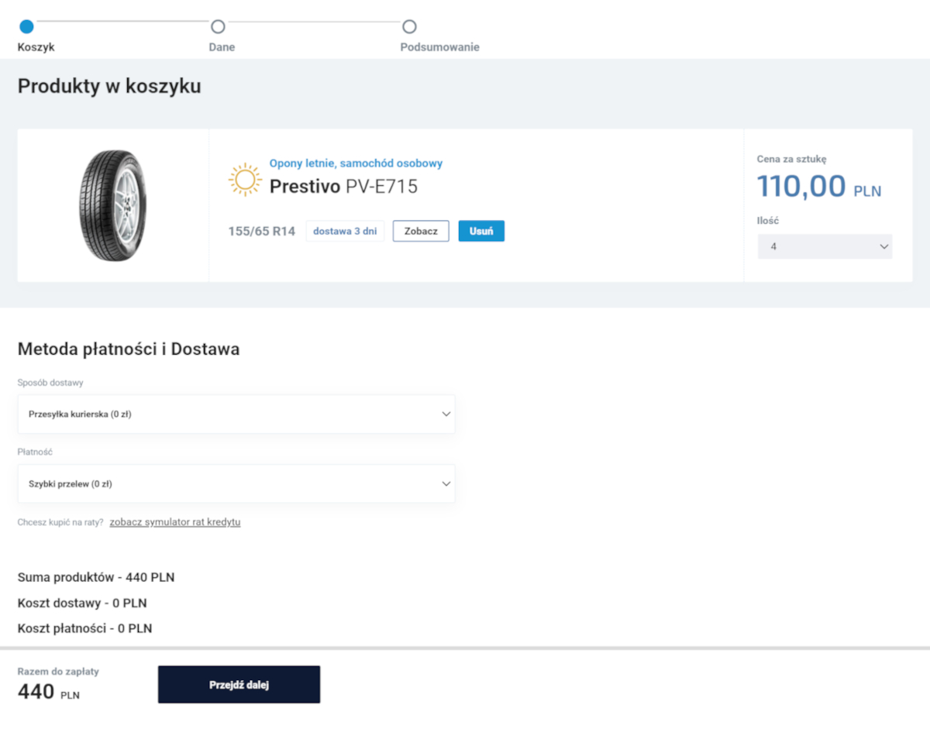Viewport: 930px width, 736px height.
Task: Click the Podsumowanie step circle
Action: click(409, 26)
